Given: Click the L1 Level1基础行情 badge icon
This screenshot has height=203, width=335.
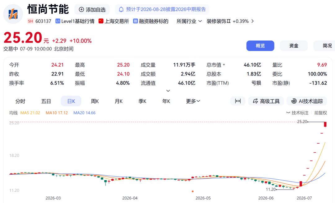Looking at the screenshot, I should 58,21.
